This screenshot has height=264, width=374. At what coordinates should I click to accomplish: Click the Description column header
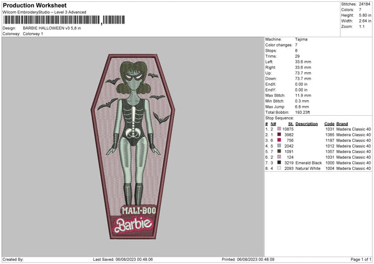[x=307, y=123]
